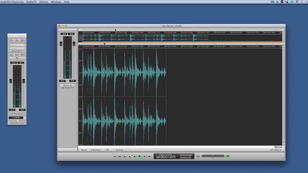Click the stepper beside the +118.00 tempo field
The width and height of the screenshot is (308, 173).
[x=25, y=118]
